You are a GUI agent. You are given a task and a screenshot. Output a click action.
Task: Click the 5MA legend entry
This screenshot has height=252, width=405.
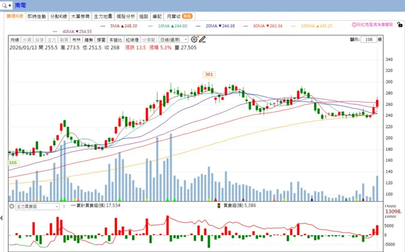(x=119, y=26)
